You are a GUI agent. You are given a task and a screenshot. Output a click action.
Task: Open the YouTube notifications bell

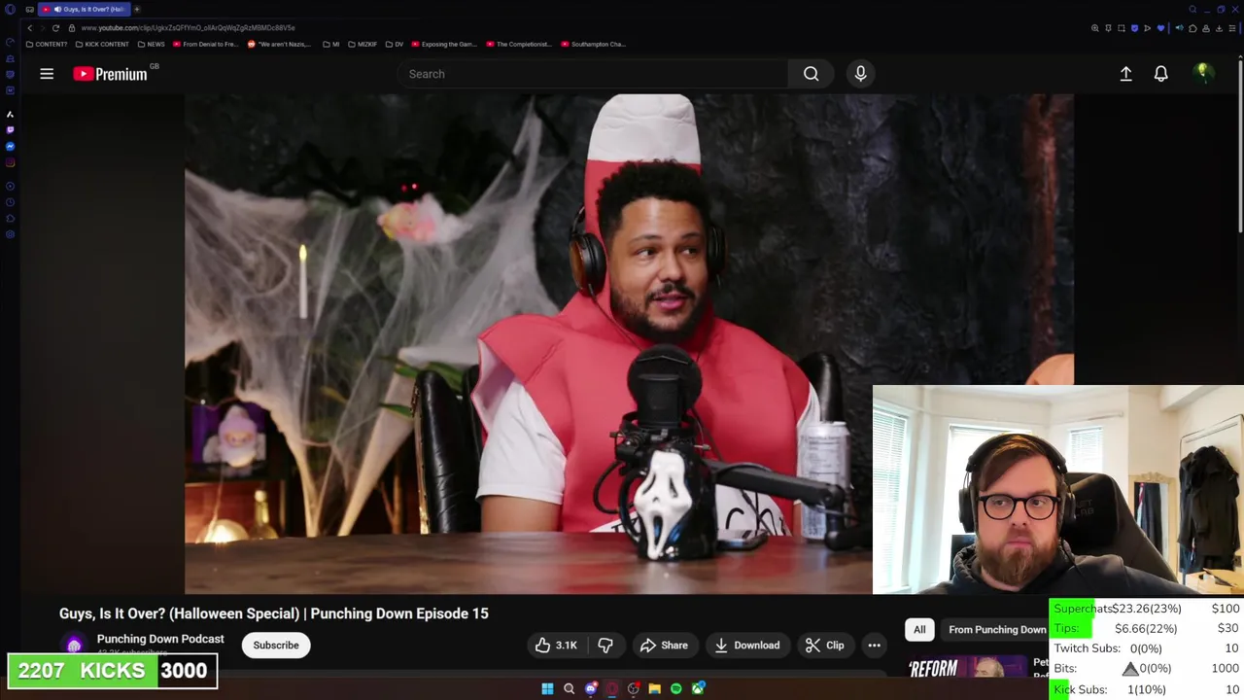(1160, 74)
